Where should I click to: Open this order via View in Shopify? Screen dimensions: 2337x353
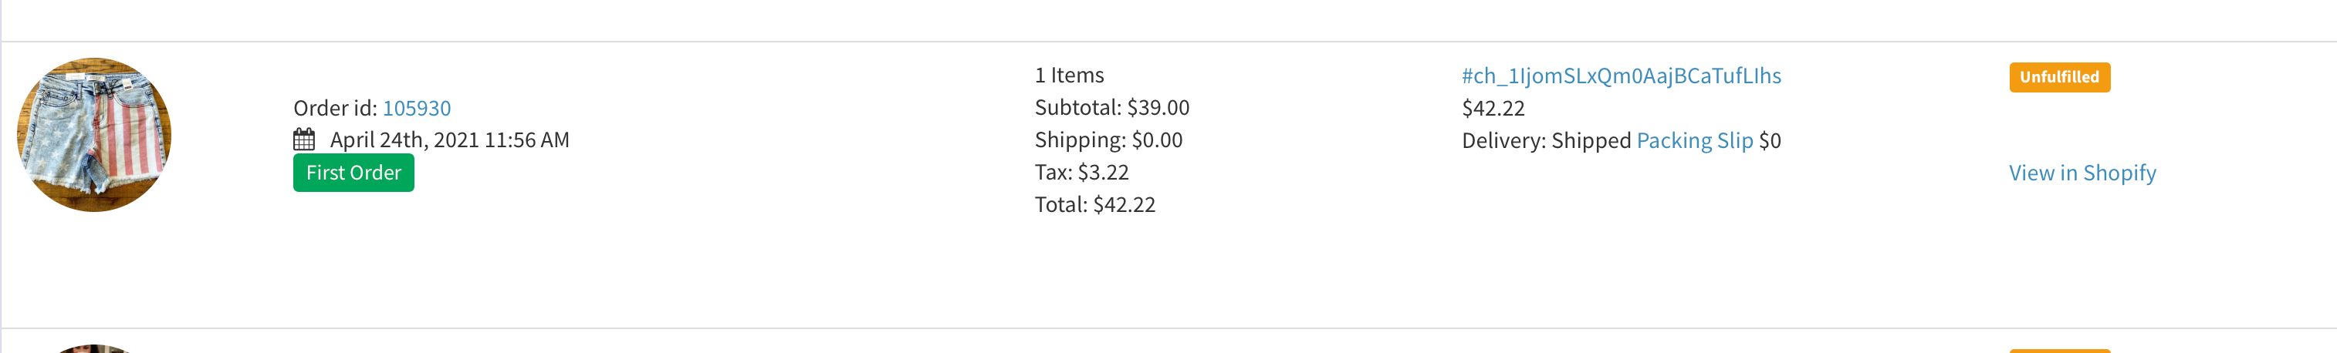2082,173
